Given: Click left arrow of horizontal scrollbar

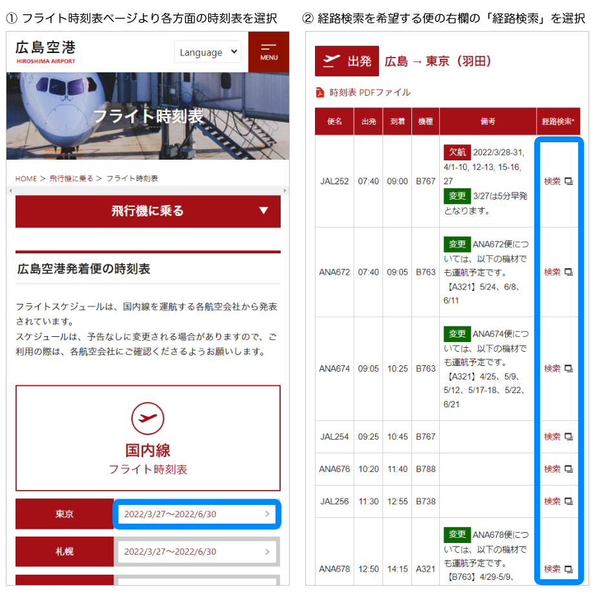Looking at the screenshot, I should (11, 190).
